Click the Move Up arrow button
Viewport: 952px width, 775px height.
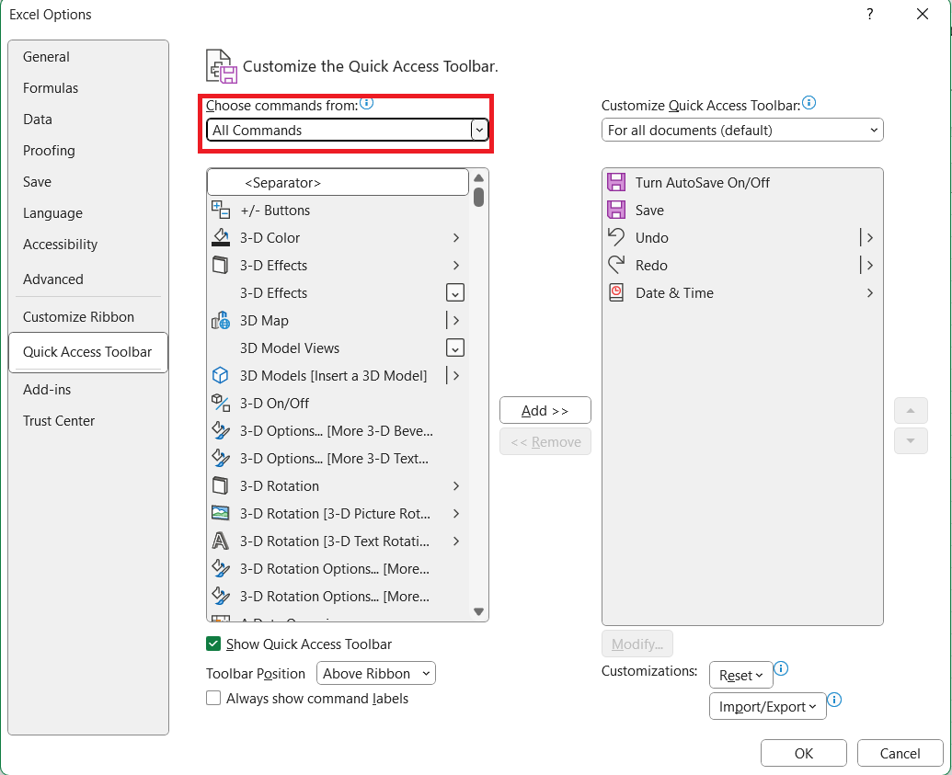coord(910,410)
